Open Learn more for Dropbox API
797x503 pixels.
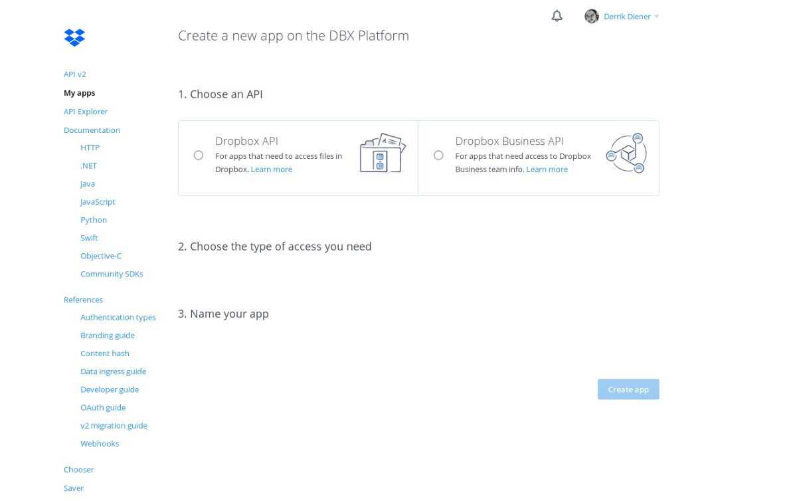pos(272,169)
